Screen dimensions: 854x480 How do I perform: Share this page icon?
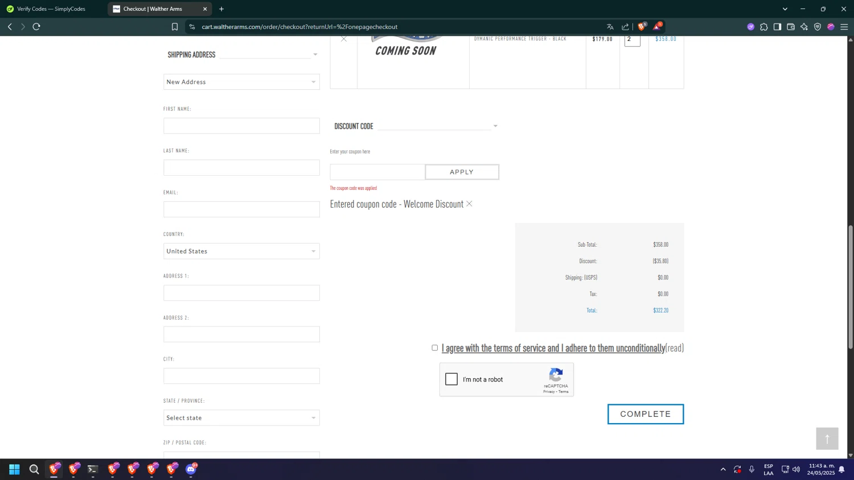625,27
